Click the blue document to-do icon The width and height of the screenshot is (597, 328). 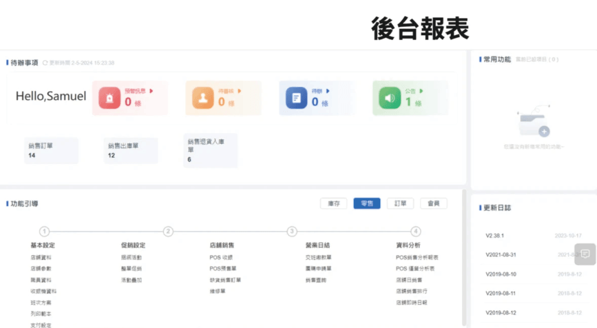pyautogui.click(x=296, y=98)
